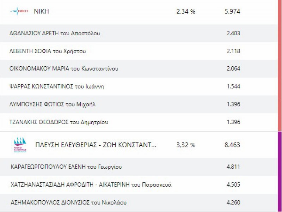The height and width of the screenshot is (212, 282).
Task: Select candidate ΛΕΒΕΝΤΗ ΣΟΦΙΑ του Χρήστου
Action: tap(48, 51)
